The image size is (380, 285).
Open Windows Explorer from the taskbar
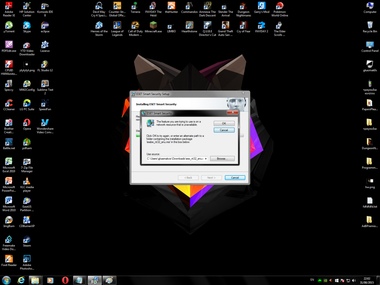35,280
